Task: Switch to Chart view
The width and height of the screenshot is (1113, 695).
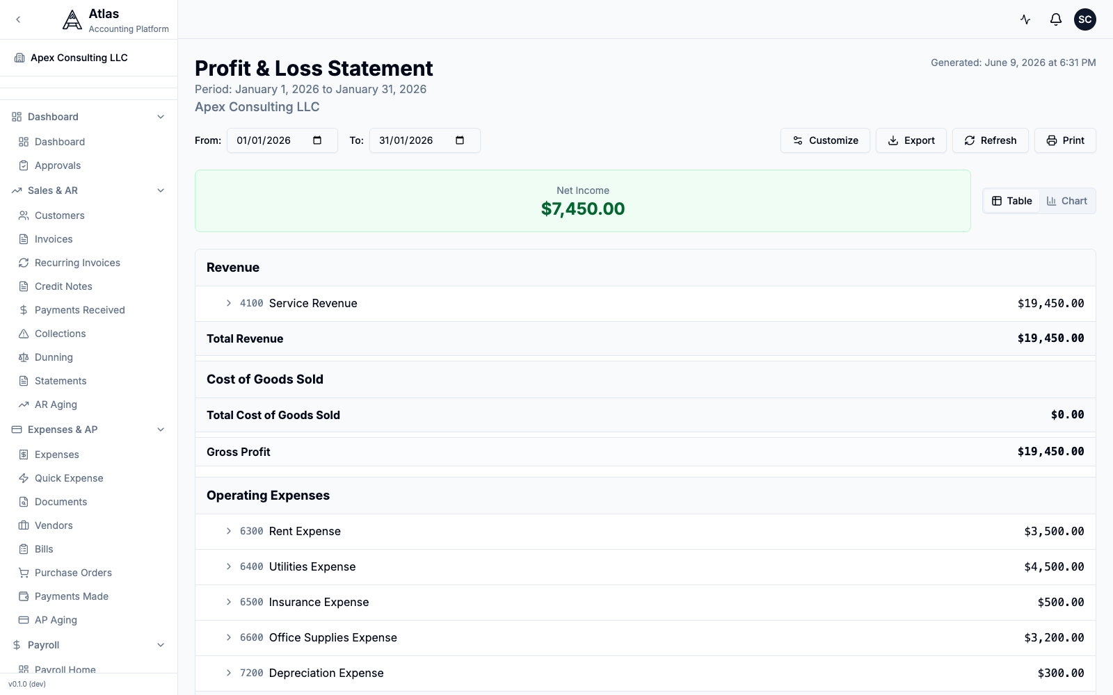Action: click(1067, 201)
